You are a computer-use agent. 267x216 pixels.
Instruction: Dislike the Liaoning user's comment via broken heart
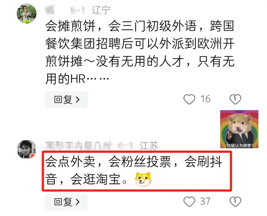(235, 99)
